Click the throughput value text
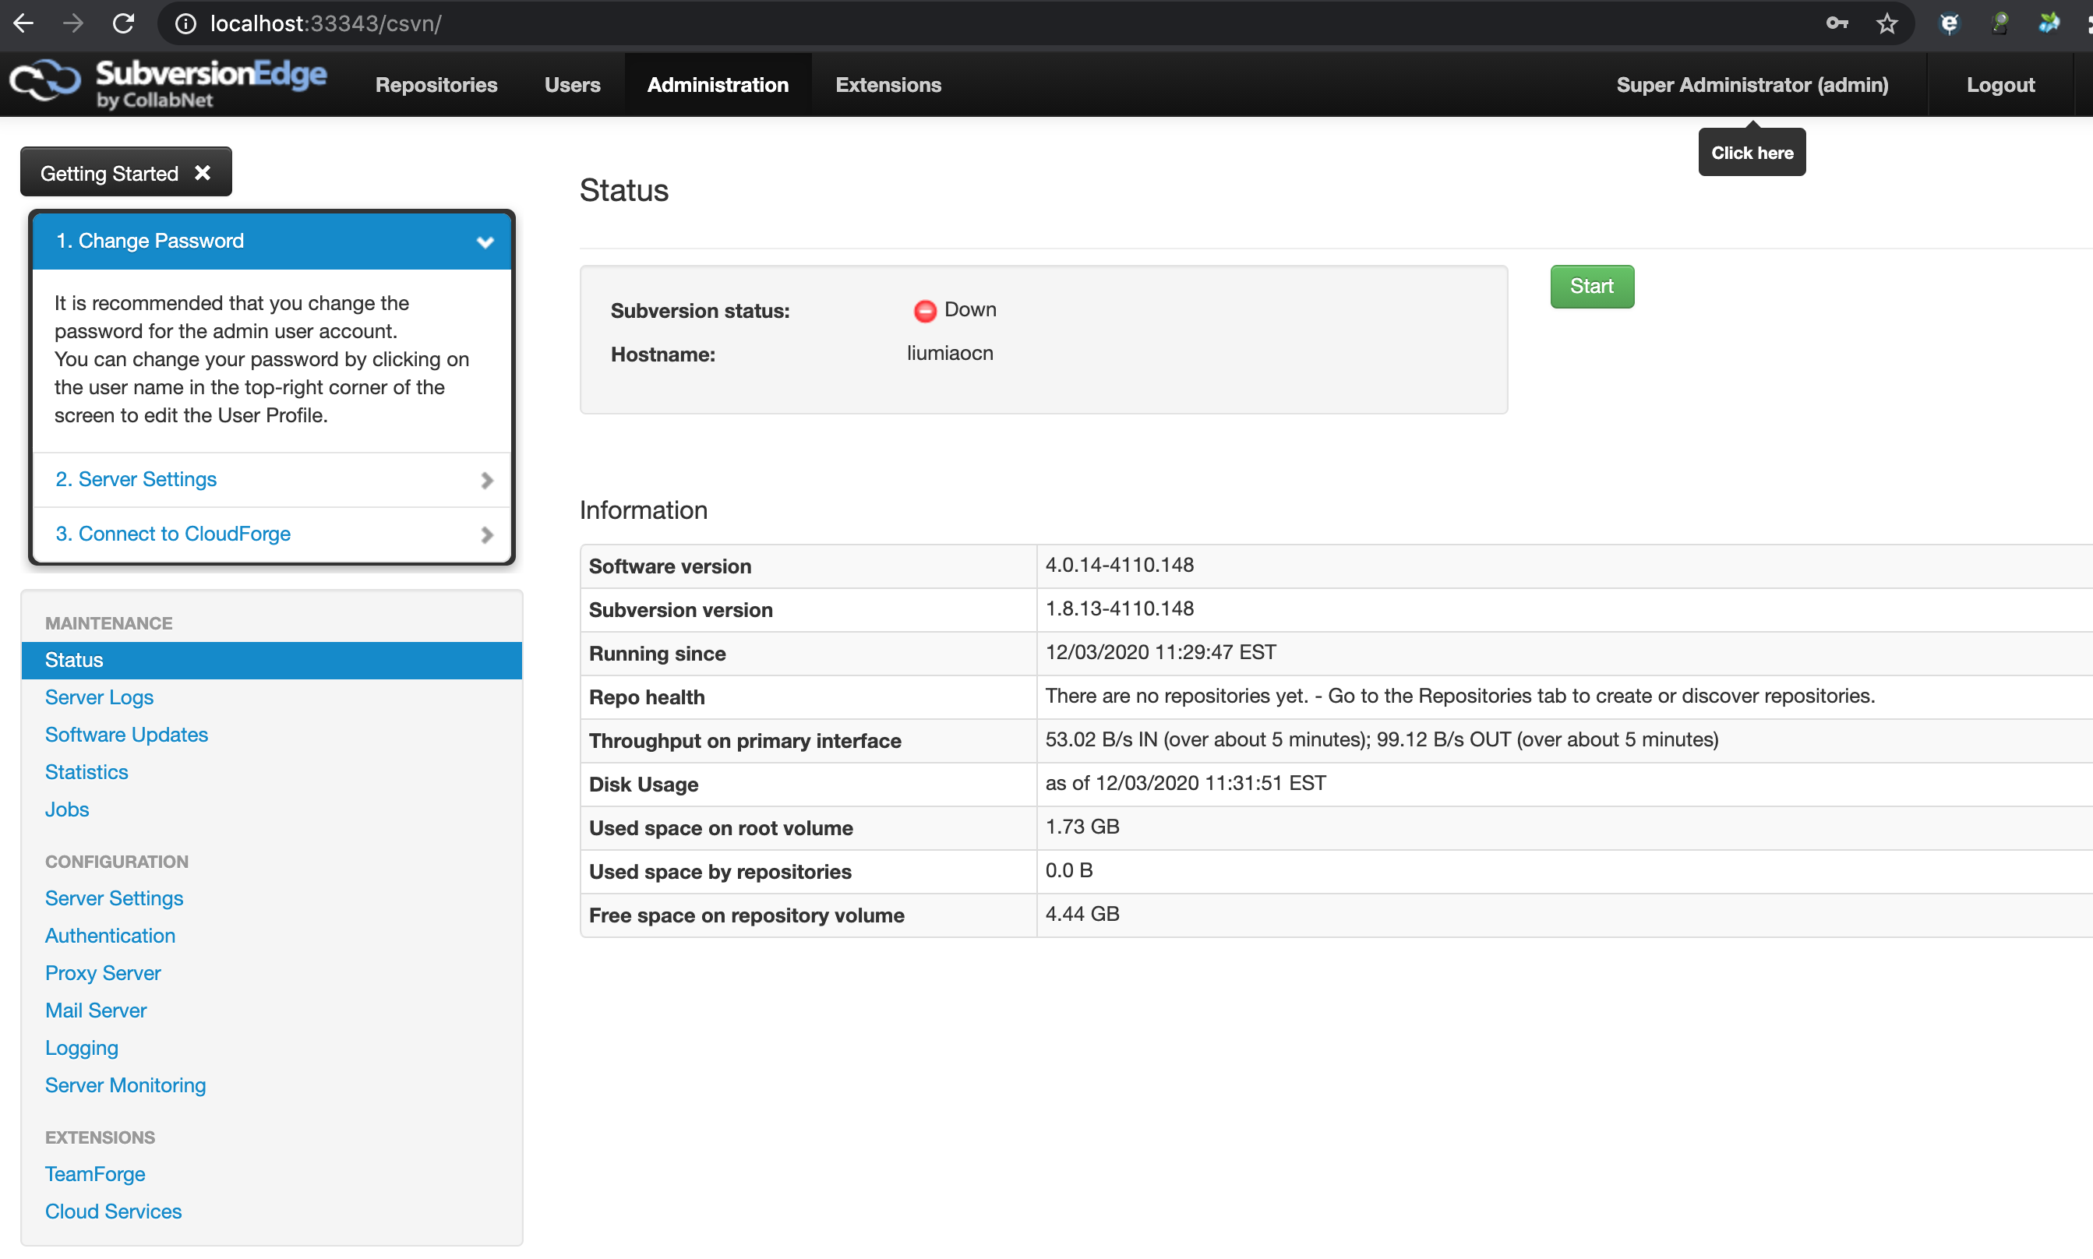Image resolution: width=2093 pixels, height=1259 pixels. pos(1382,740)
